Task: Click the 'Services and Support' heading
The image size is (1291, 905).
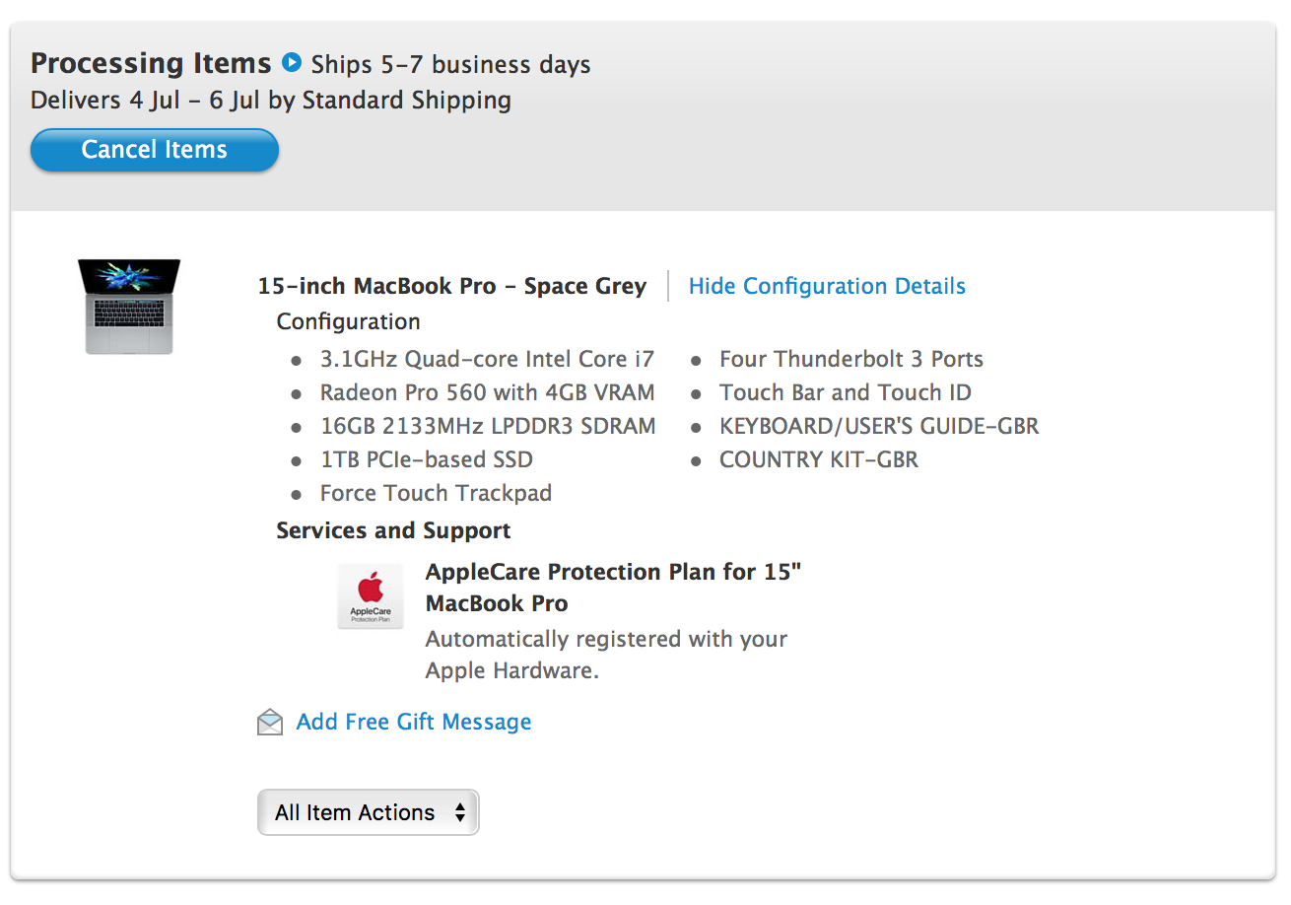Action: click(393, 530)
